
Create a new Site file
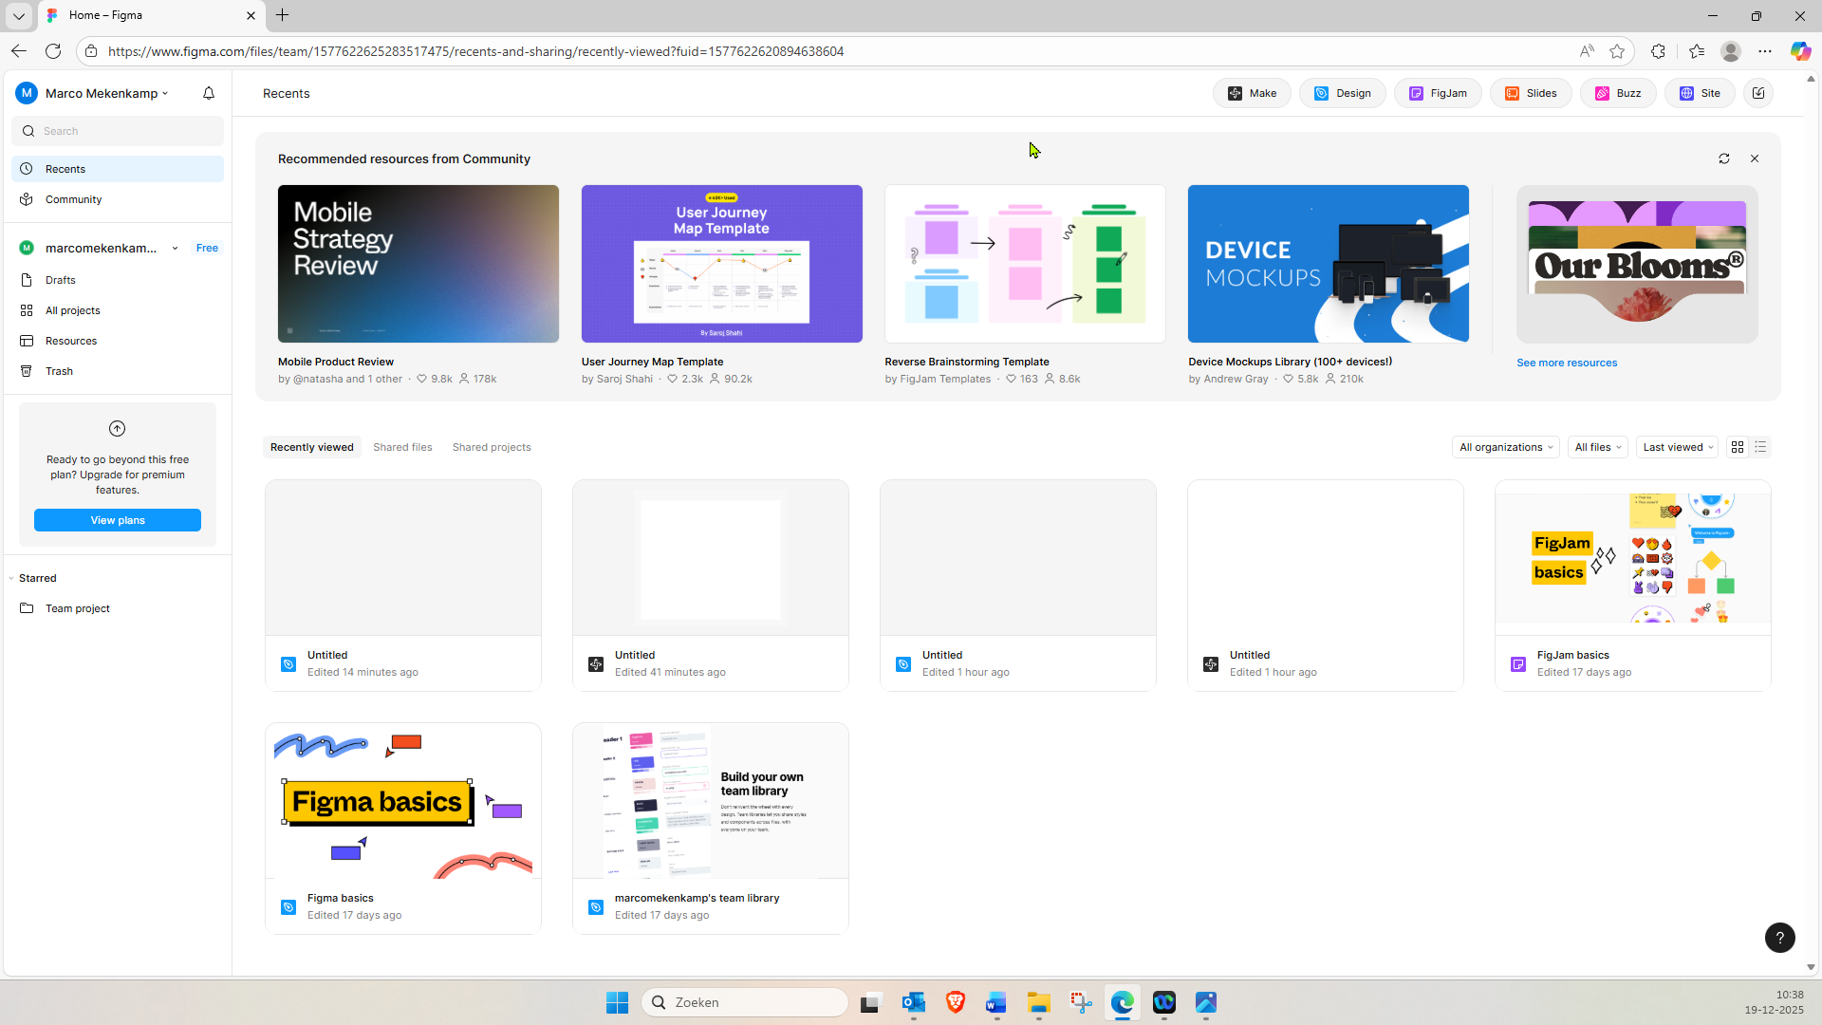tap(1700, 93)
